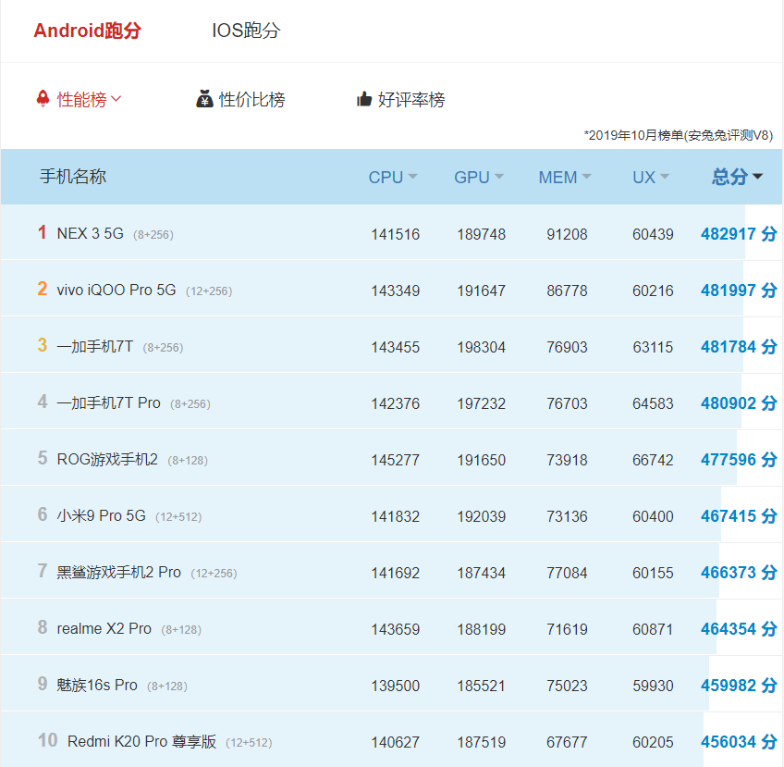The width and height of the screenshot is (784, 767).
Task: Click vivo iQOO Pro GPU score 191647
Action: (x=481, y=291)
